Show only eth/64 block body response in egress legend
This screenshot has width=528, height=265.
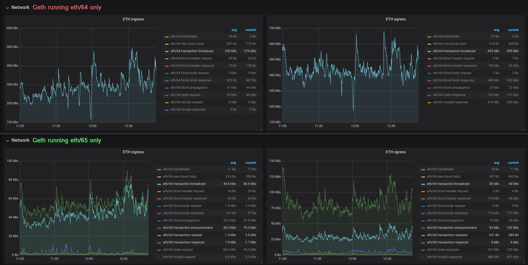(x=454, y=81)
